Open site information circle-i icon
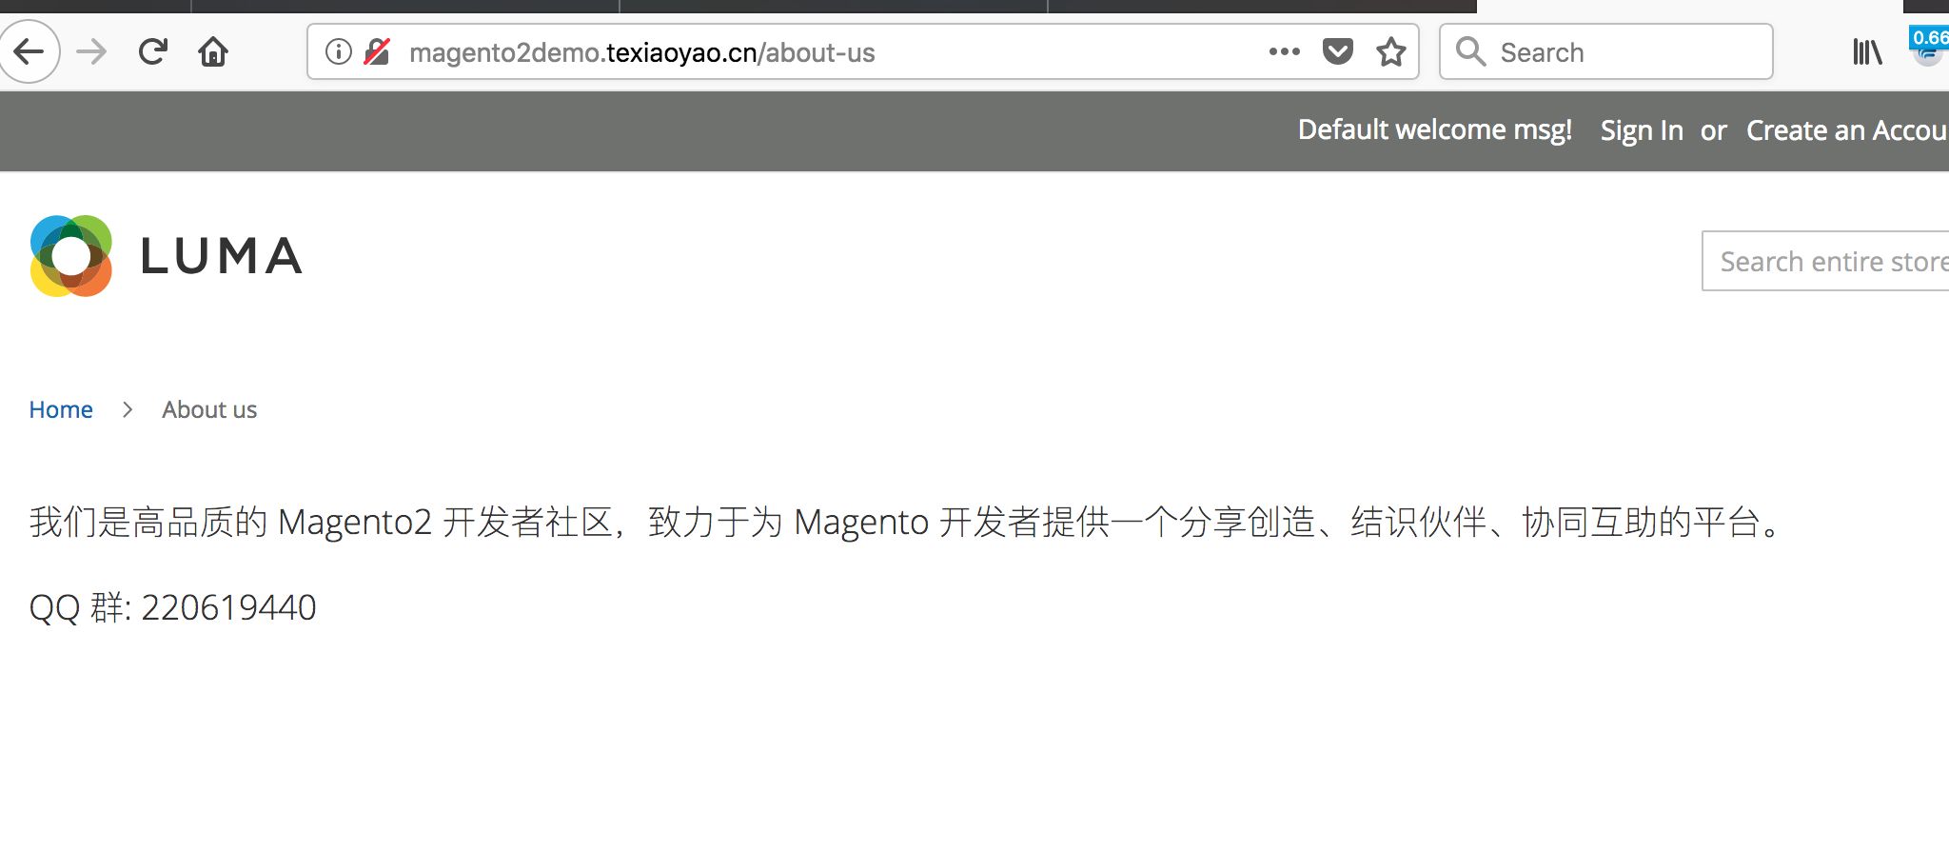1949x851 pixels. (x=339, y=51)
